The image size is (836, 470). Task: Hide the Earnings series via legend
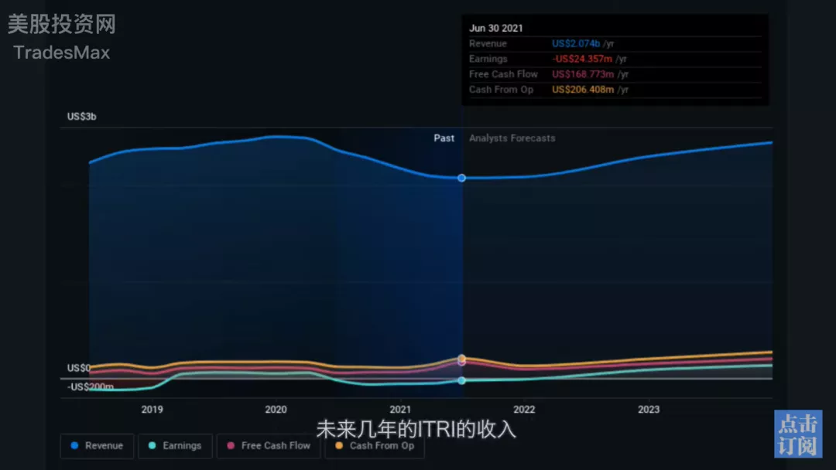coord(175,446)
